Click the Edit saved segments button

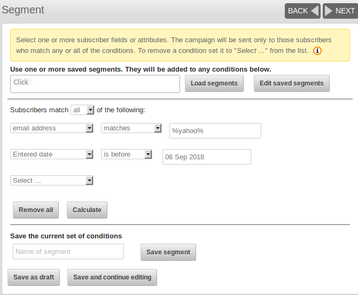pyautogui.click(x=292, y=83)
